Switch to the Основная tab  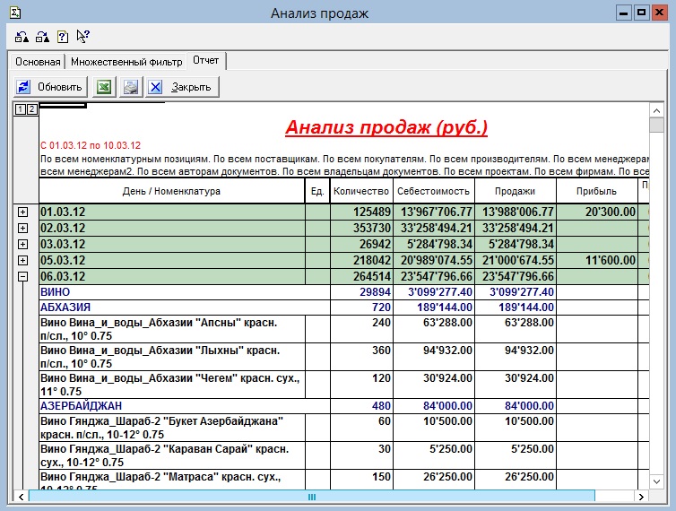coord(38,62)
